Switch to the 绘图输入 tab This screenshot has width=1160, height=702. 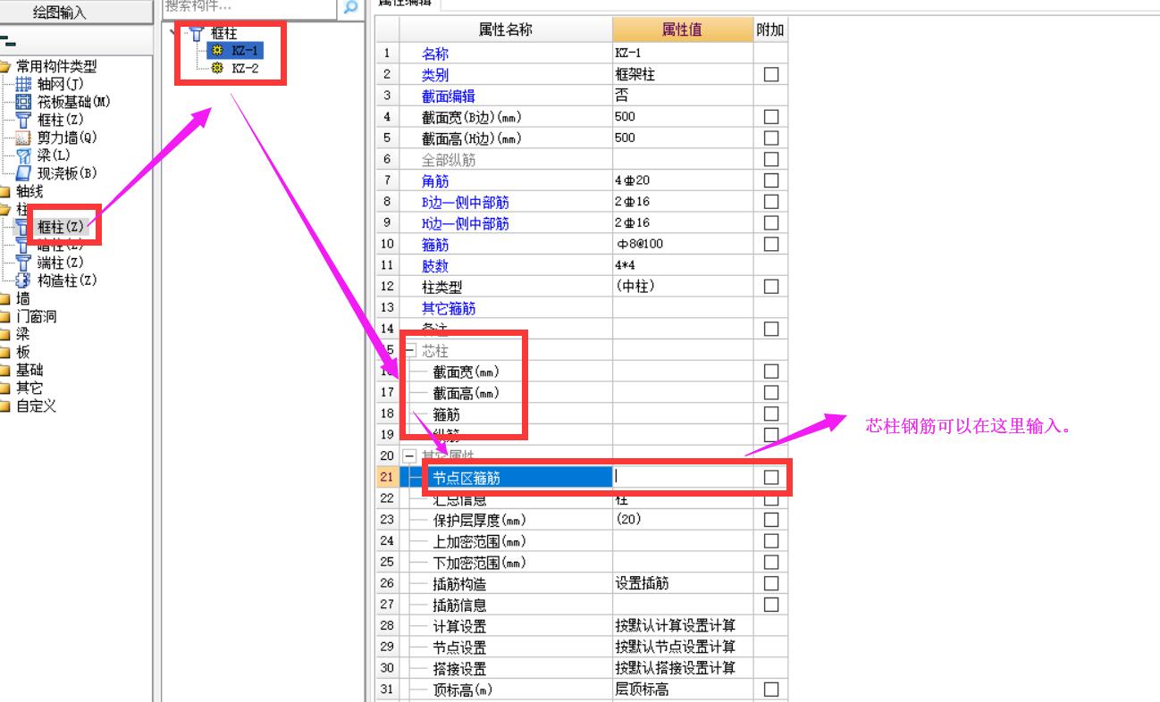(x=60, y=12)
